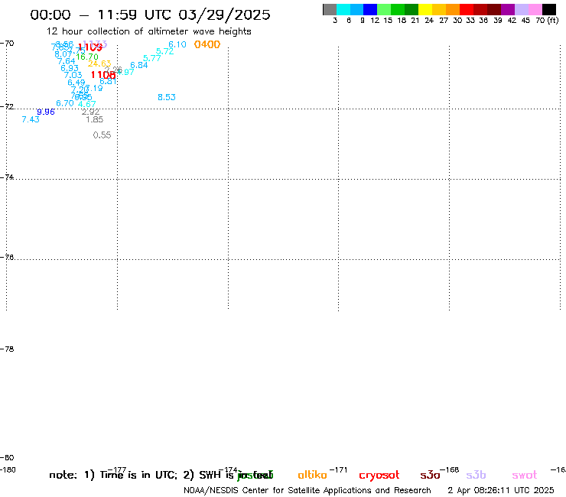Click the gray swatch in the color scale

pyautogui.click(x=330, y=9)
